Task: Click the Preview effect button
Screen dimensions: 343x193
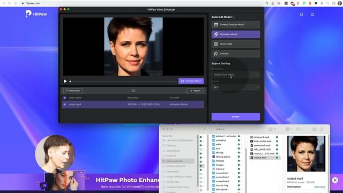Action: tap(191, 81)
